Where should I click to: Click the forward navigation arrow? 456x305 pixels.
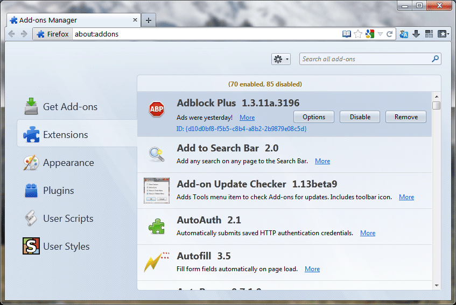pyautogui.click(x=24, y=34)
